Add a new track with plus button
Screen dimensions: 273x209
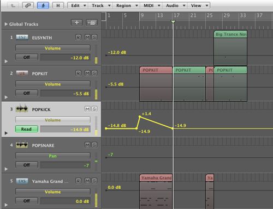pyautogui.click(x=77, y=23)
